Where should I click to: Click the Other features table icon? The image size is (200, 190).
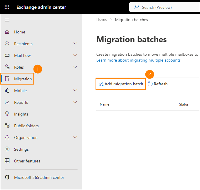7,161
